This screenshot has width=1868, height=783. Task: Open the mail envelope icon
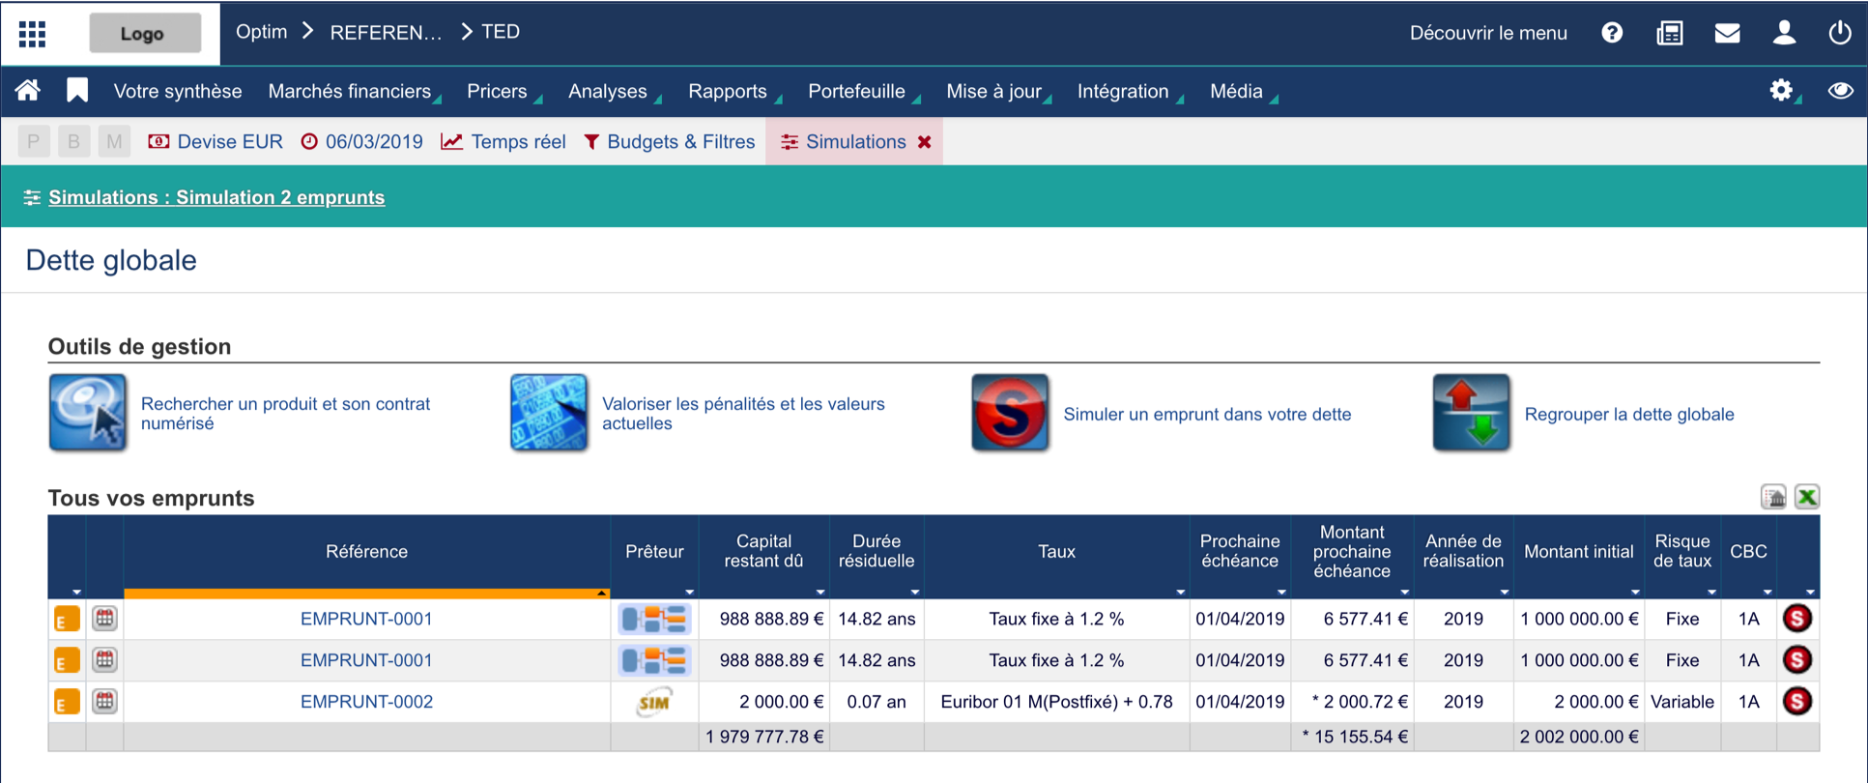pyautogui.click(x=1727, y=33)
